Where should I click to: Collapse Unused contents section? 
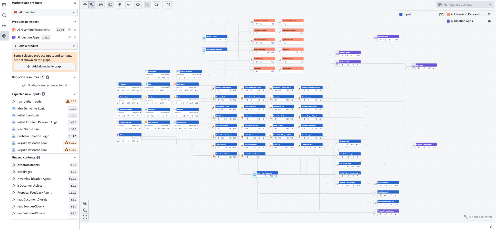[x=75, y=157]
